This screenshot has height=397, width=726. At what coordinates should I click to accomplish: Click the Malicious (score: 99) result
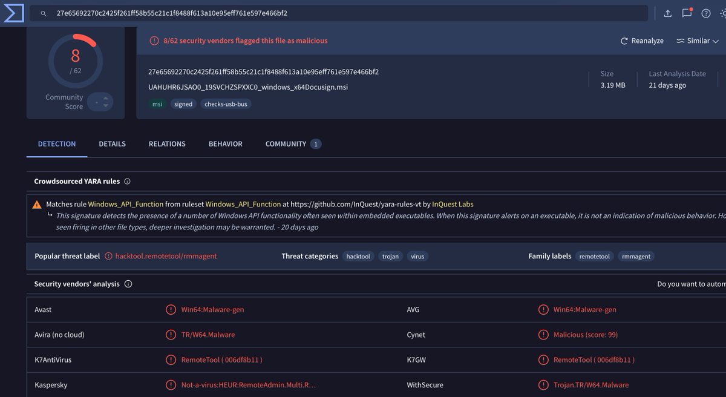[x=586, y=335]
